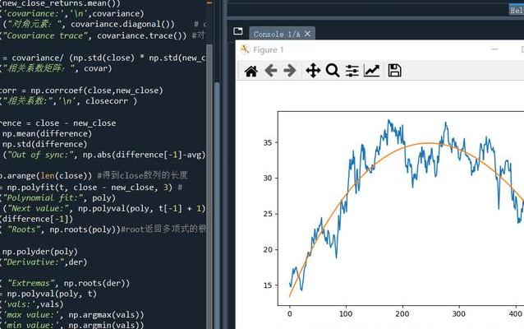Click the np.corrcoef(close,new_close) line

tap(81, 90)
